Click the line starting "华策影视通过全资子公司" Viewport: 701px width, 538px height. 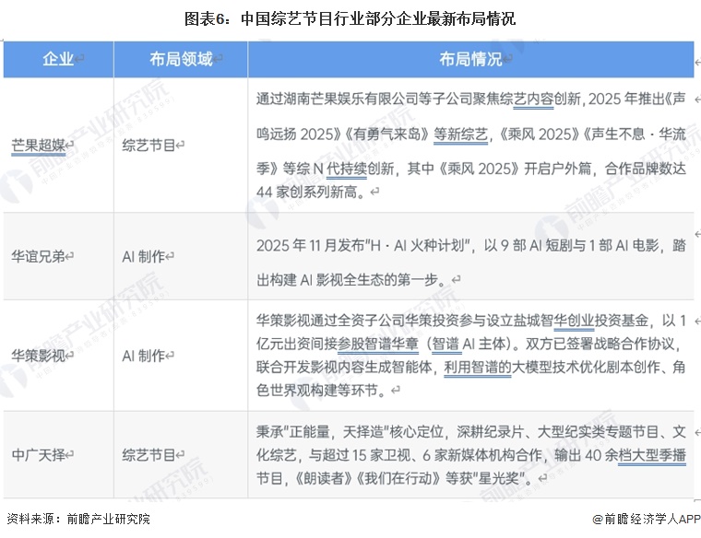tap(470, 320)
